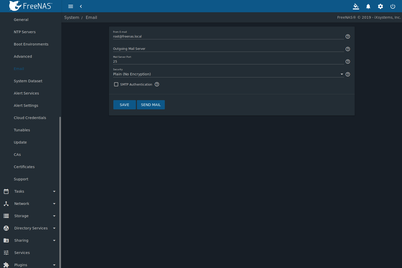Open the Update page
Image resolution: width=402 pixels, height=268 pixels.
(x=20, y=142)
